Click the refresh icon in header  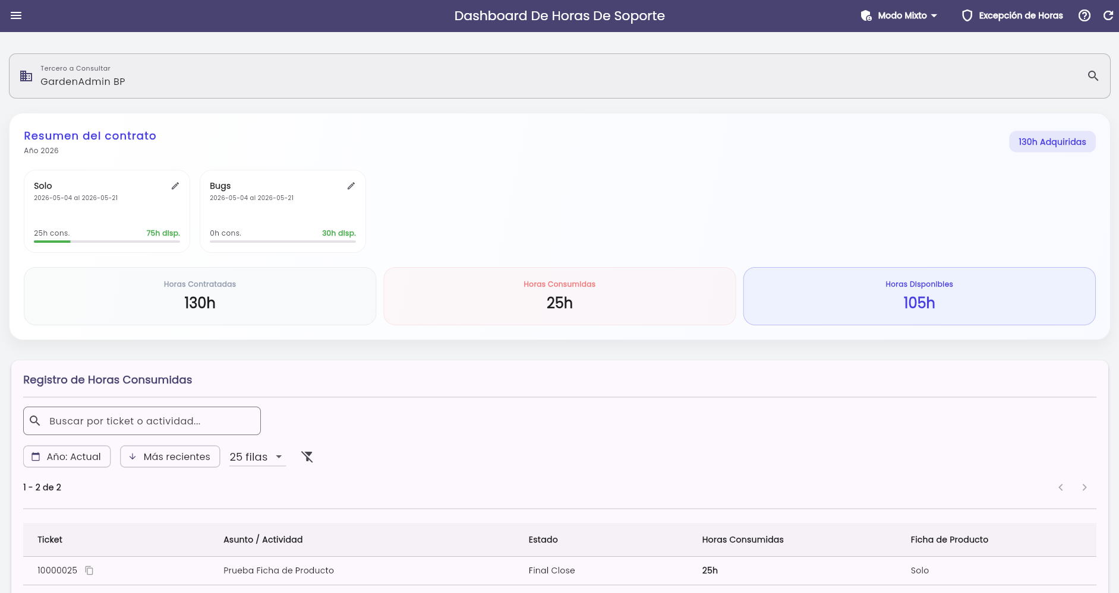click(1108, 15)
